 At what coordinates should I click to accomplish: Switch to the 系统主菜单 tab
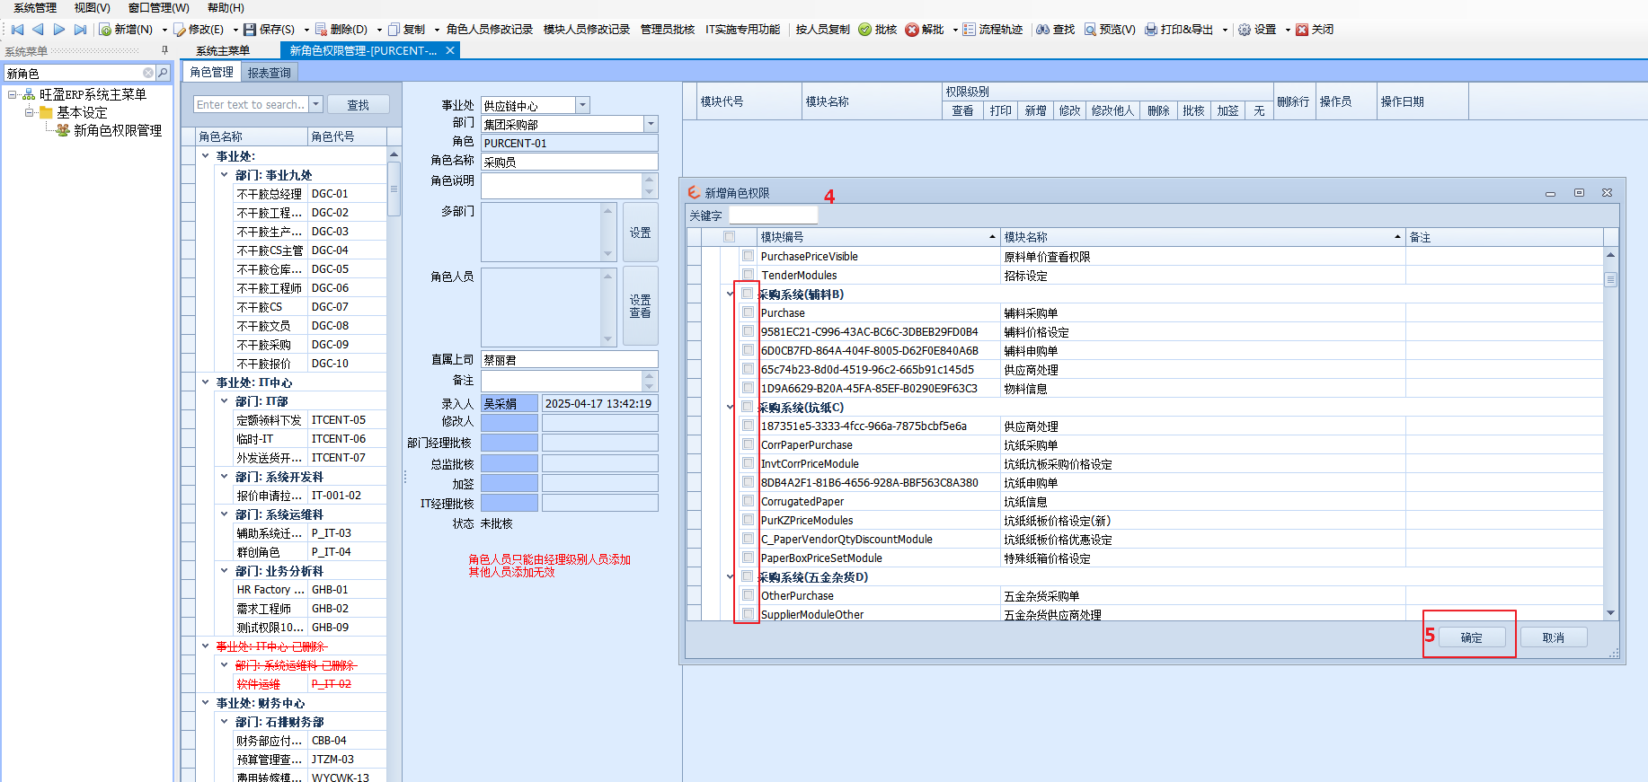[x=223, y=50]
